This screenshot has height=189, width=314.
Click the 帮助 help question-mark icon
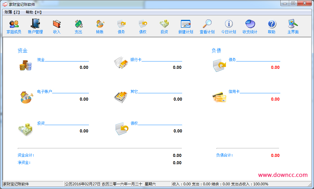coord(271,26)
